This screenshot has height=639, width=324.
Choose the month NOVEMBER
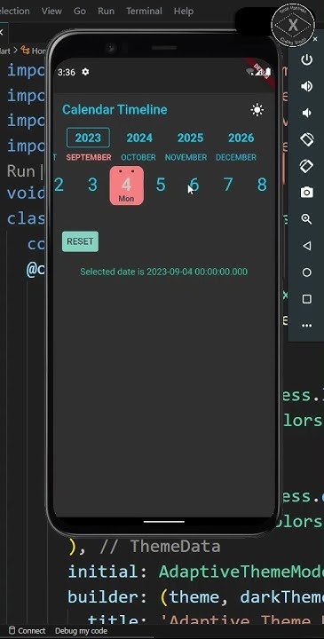pyautogui.click(x=186, y=157)
